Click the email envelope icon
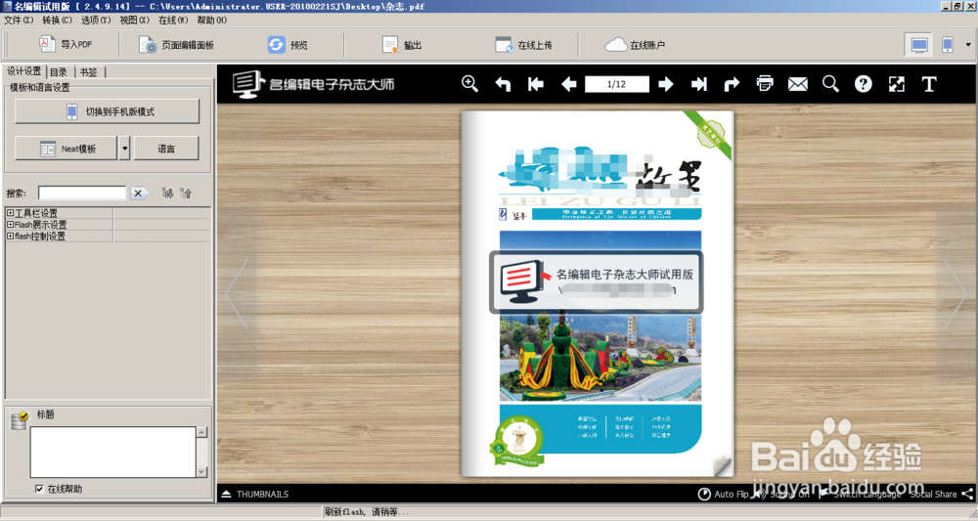The height and width of the screenshot is (521, 978). coord(798,83)
